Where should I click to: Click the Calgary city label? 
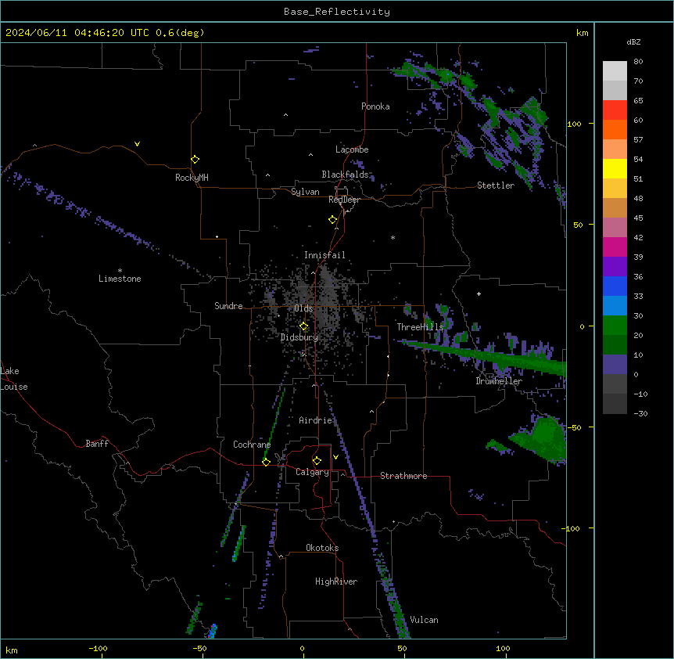point(312,472)
